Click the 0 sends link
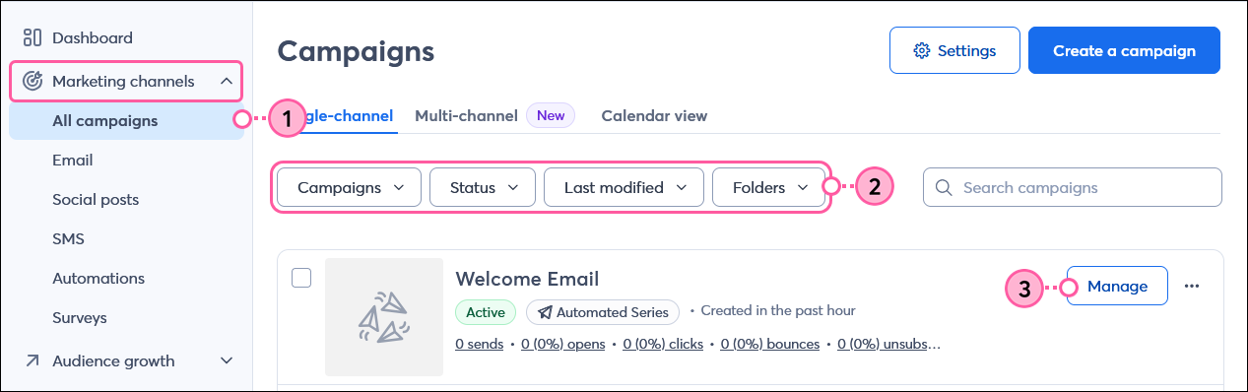 coord(480,344)
